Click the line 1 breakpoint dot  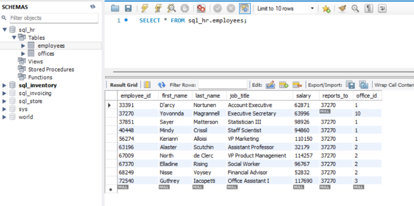click(126, 20)
